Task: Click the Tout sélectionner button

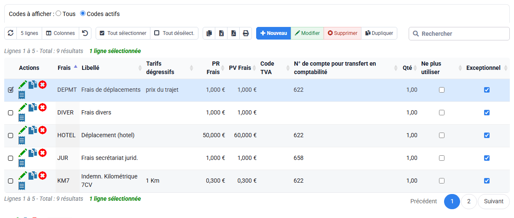Action: pyautogui.click(x=123, y=33)
